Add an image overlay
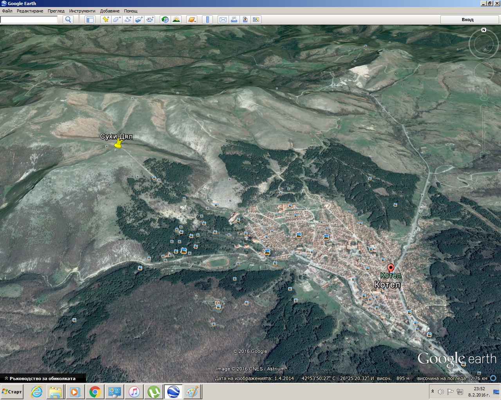The height and width of the screenshot is (400, 501). pyautogui.click(x=139, y=20)
